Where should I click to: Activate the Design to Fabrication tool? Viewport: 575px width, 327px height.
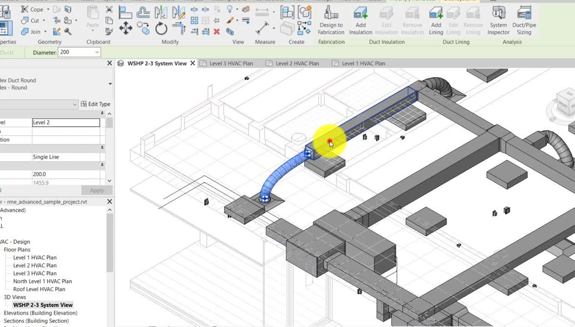pos(331,20)
